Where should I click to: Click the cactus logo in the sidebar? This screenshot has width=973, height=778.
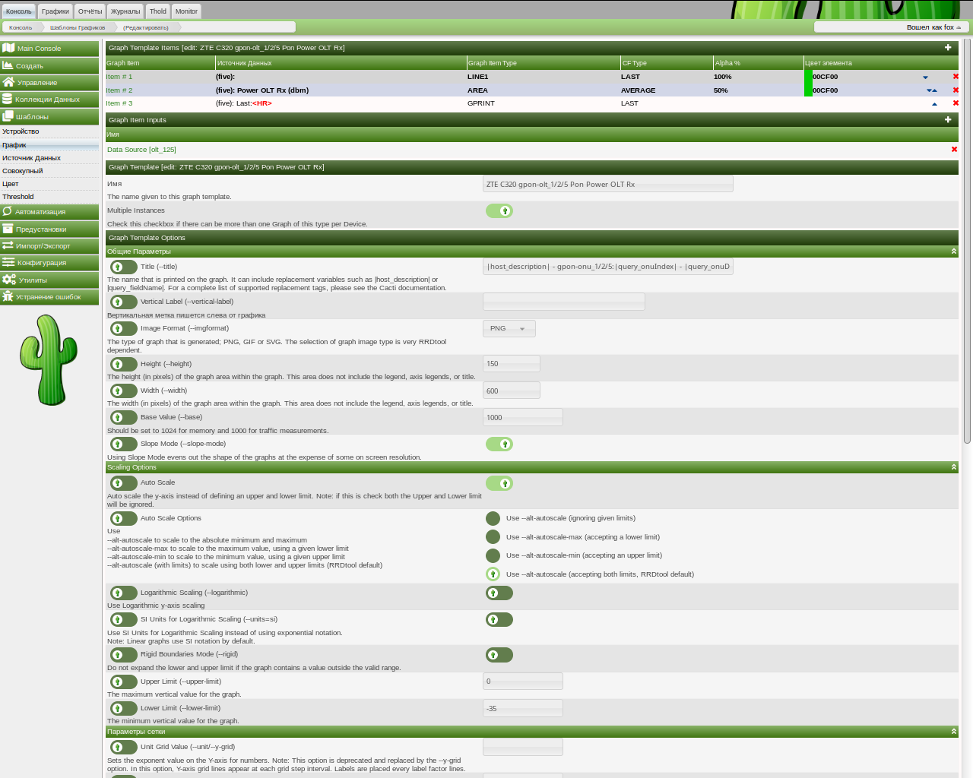click(49, 360)
